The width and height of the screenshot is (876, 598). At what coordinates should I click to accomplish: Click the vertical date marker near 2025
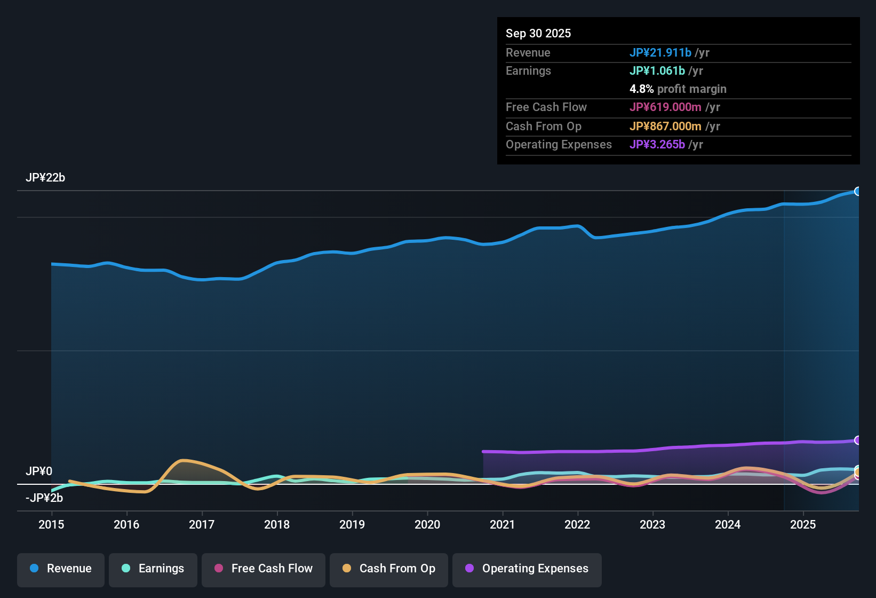[784, 347]
